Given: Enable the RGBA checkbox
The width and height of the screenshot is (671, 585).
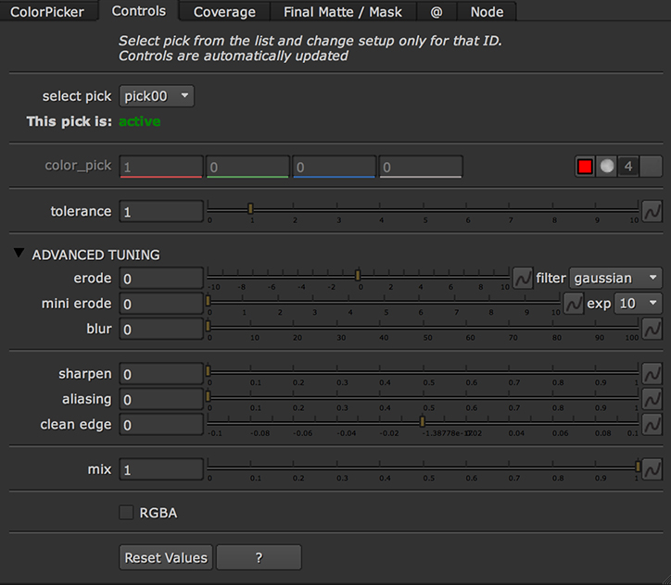Looking at the screenshot, I should 126,513.
